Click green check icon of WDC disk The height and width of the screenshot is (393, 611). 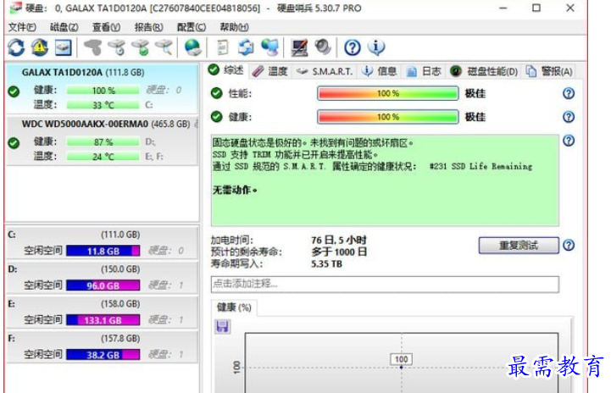click(14, 143)
